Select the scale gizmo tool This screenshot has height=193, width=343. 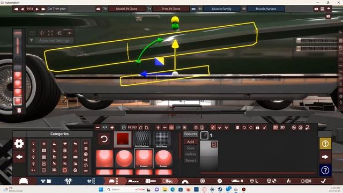50,33
